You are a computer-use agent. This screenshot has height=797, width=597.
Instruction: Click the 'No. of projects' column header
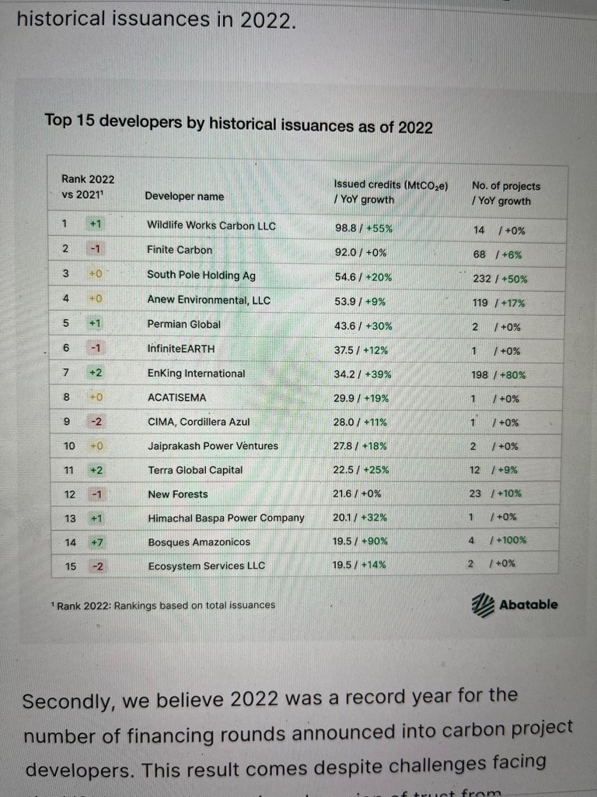(x=505, y=193)
